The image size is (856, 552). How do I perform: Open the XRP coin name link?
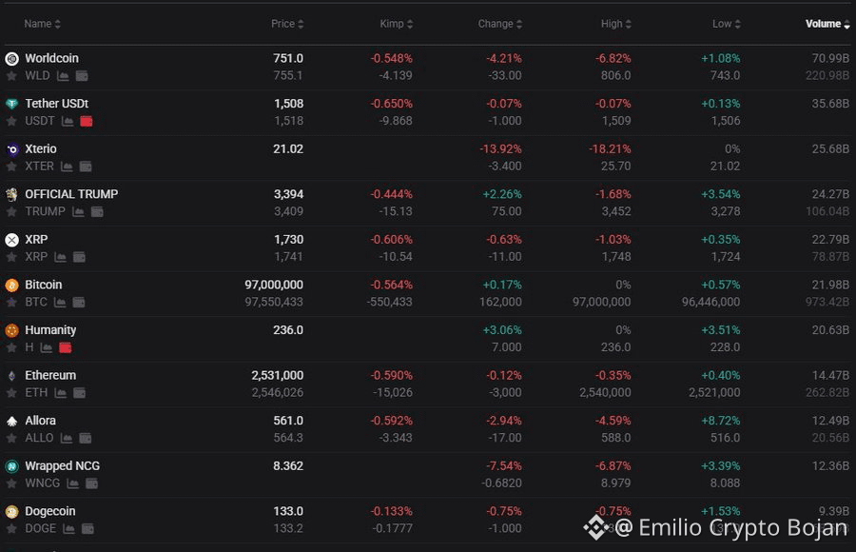[x=36, y=240]
